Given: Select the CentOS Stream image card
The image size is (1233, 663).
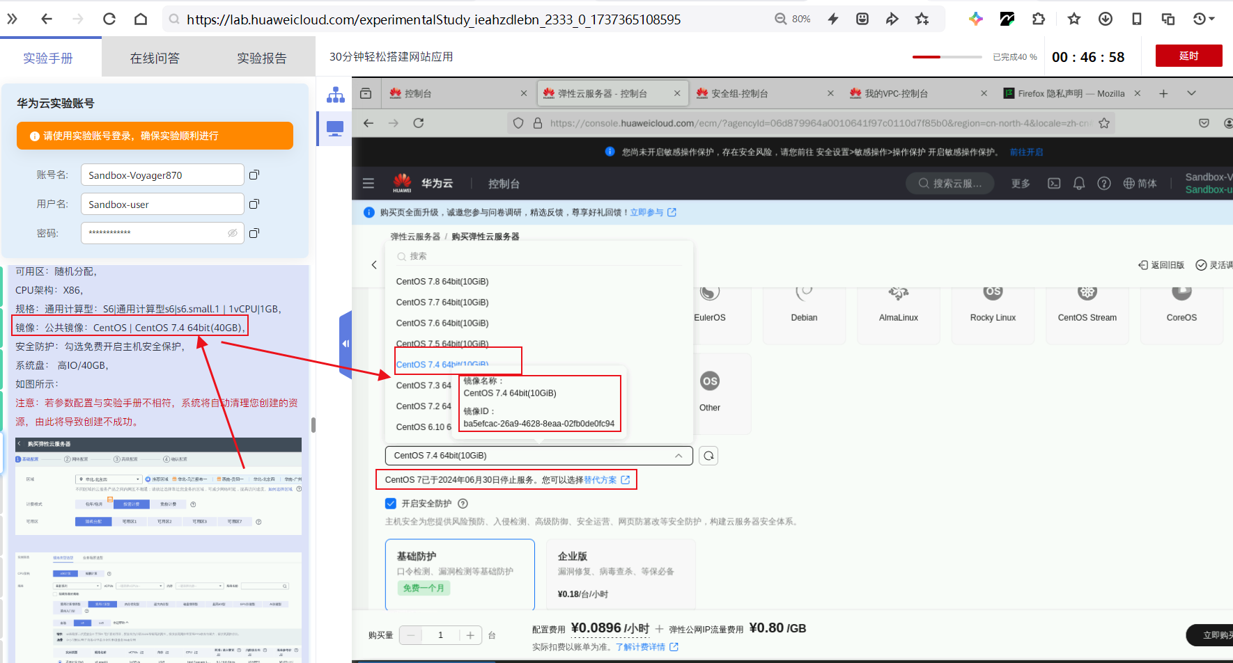Looking at the screenshot, I should [1087, 317].
